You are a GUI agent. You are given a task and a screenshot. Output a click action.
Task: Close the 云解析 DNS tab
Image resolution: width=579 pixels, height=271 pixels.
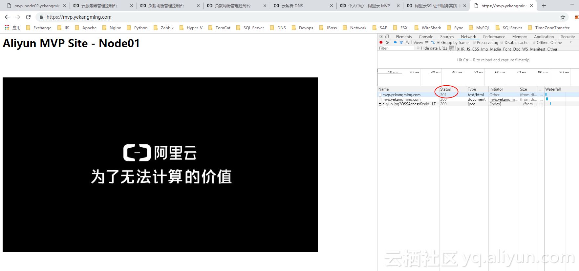coord(332,6)
